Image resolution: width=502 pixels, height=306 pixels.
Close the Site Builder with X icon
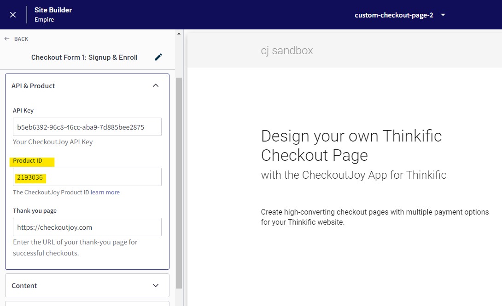coord(13,15)
